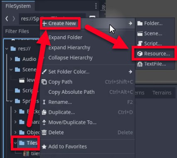Screen dimensions: 177x158
Task: Collapse the Tiles folder chevron
Action: tap(15, 143)
